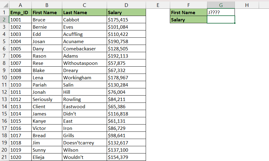Click the First Name label in F1
Screen dimensions: 269x161
point(189,12)
